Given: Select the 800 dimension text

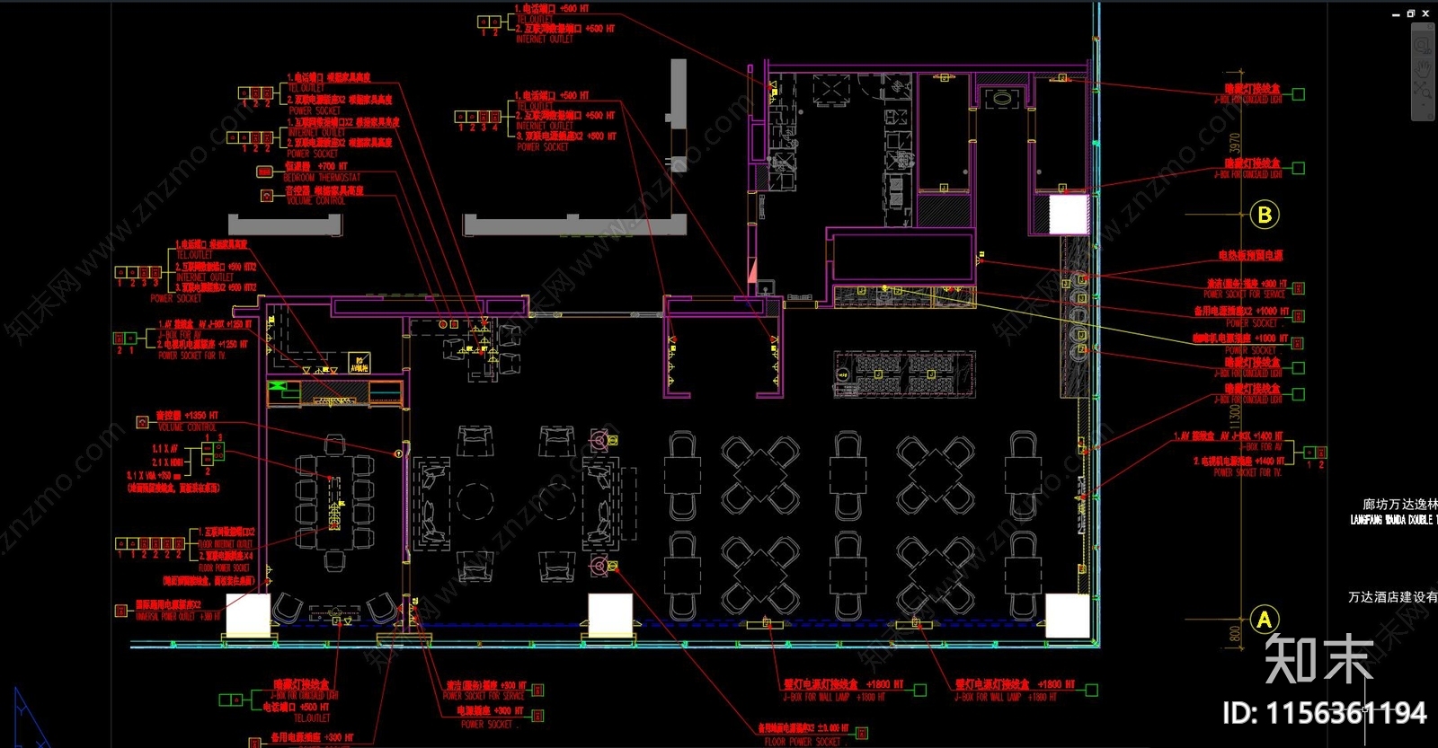Looking at the screenshot, I should pyautogui.click(x=1235, y=634).
